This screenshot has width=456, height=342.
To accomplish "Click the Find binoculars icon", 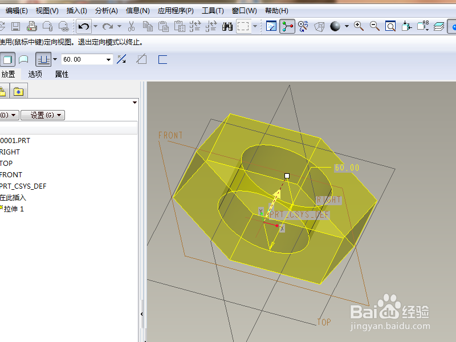I will tap(227, 26).
